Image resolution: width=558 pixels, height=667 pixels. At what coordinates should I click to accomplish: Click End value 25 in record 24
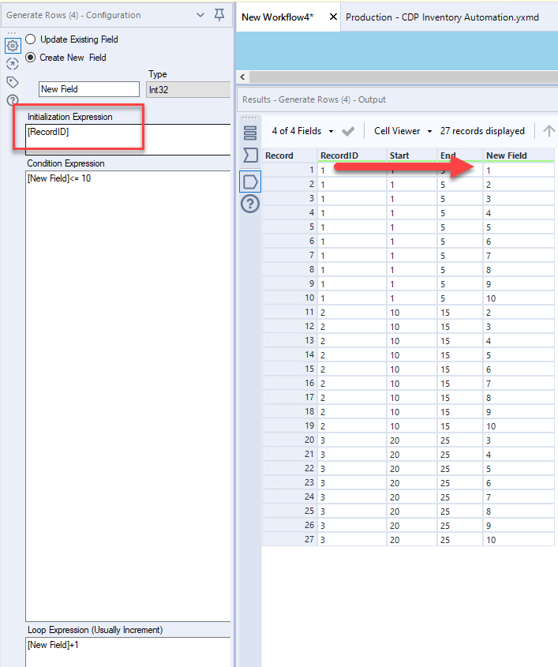(x=460, y=497)
